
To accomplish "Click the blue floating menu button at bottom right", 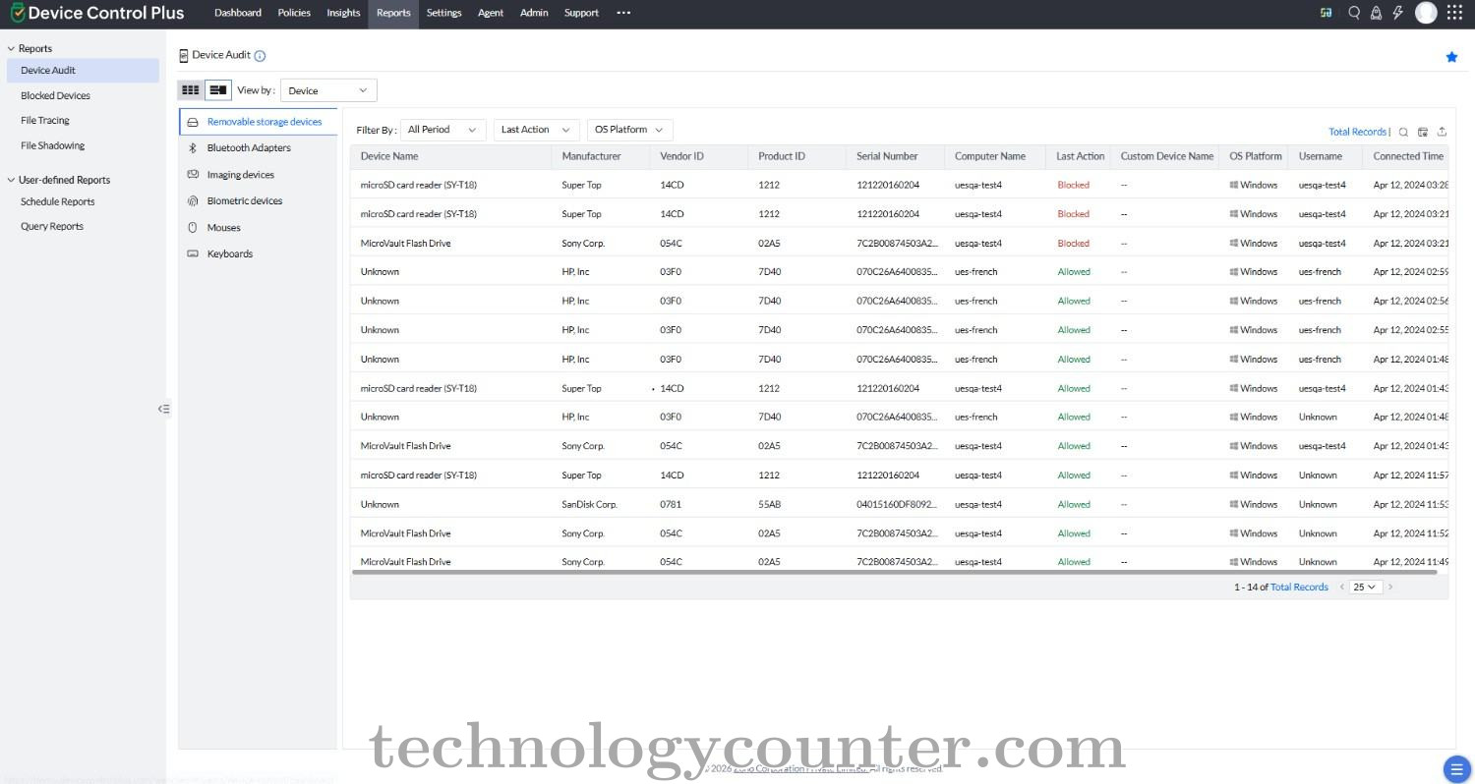I will pyautogui.click(x=1455, y=768).
